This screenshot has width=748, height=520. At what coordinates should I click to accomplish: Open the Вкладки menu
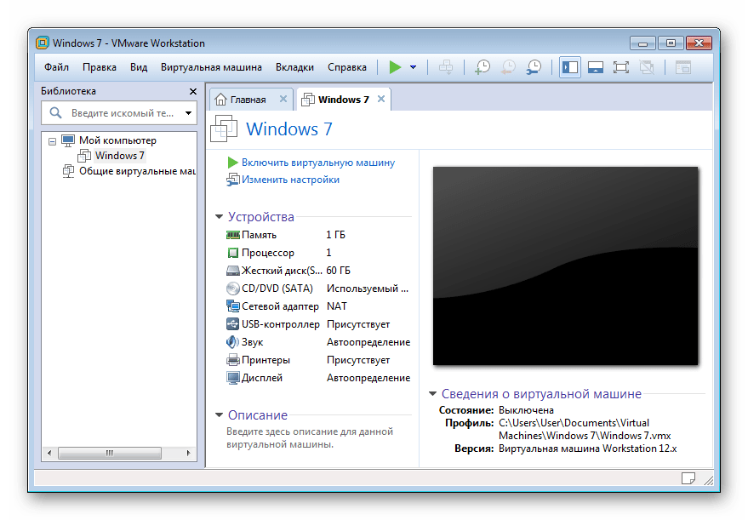pos(294,67)
